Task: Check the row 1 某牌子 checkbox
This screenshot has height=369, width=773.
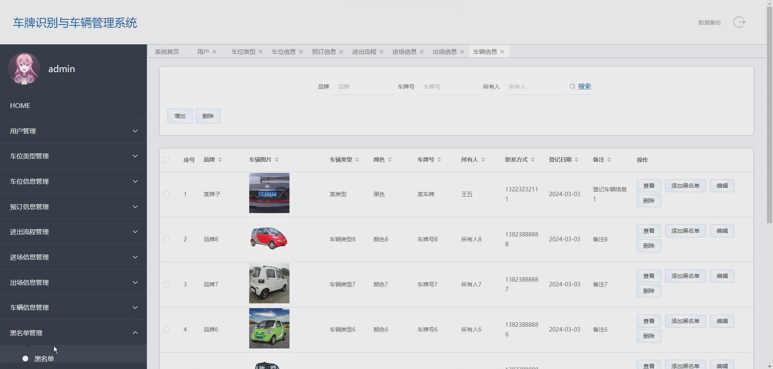Action: [166, 194]
